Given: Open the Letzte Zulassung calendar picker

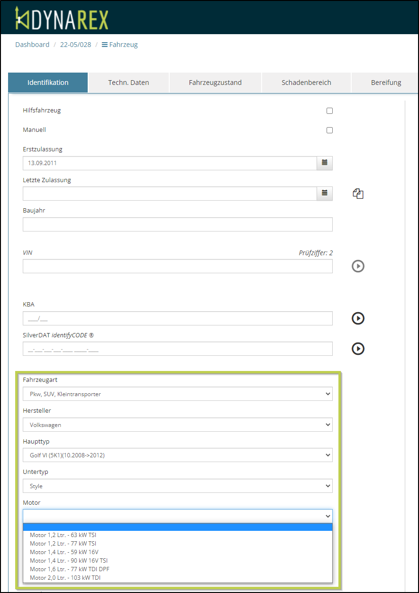Looking at the screenshot, I should point(325,193).
